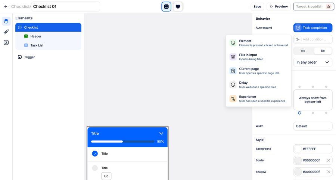Click the Border color swatch
Image resolution: width=336 pixels, height=180 pixels.
[x=298, y=160]
